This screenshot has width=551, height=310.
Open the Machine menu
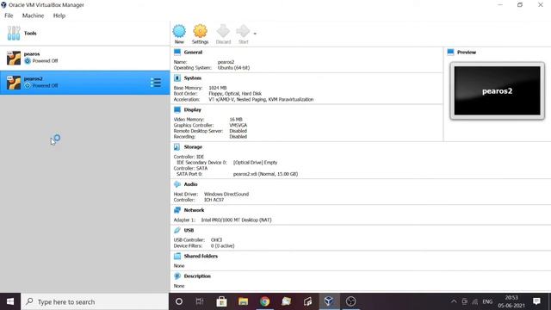33,15
